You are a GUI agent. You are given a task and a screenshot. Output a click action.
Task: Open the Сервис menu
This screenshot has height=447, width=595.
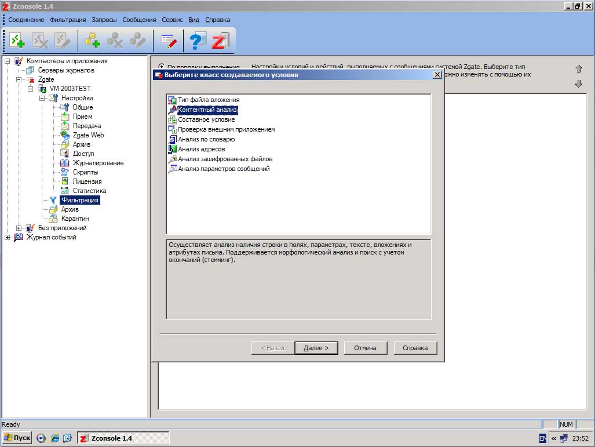click(172, 20)
